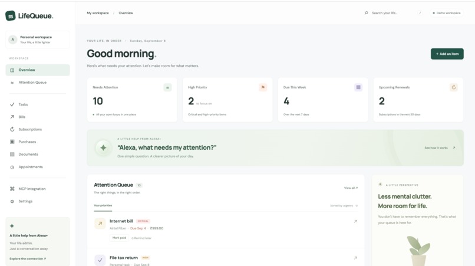
Task: Click the Add an item button
Action: (x=447, y=54)
